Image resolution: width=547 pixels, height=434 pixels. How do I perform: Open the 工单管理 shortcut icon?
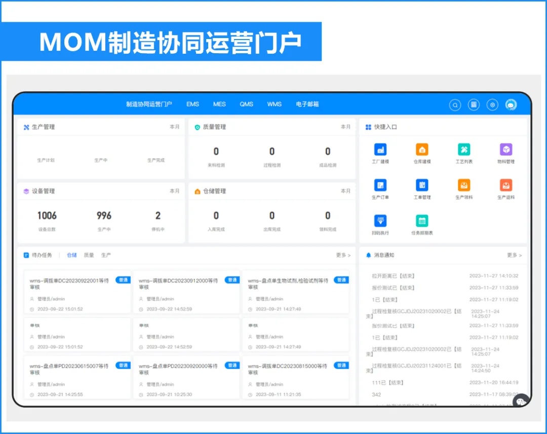422,185
